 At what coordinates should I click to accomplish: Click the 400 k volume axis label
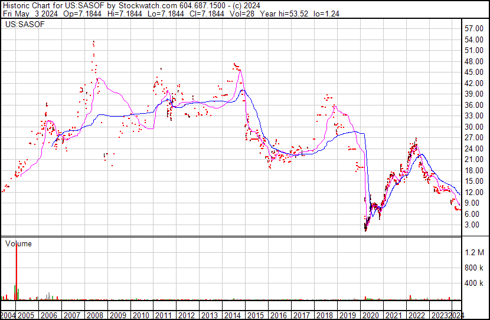[475, 283]
